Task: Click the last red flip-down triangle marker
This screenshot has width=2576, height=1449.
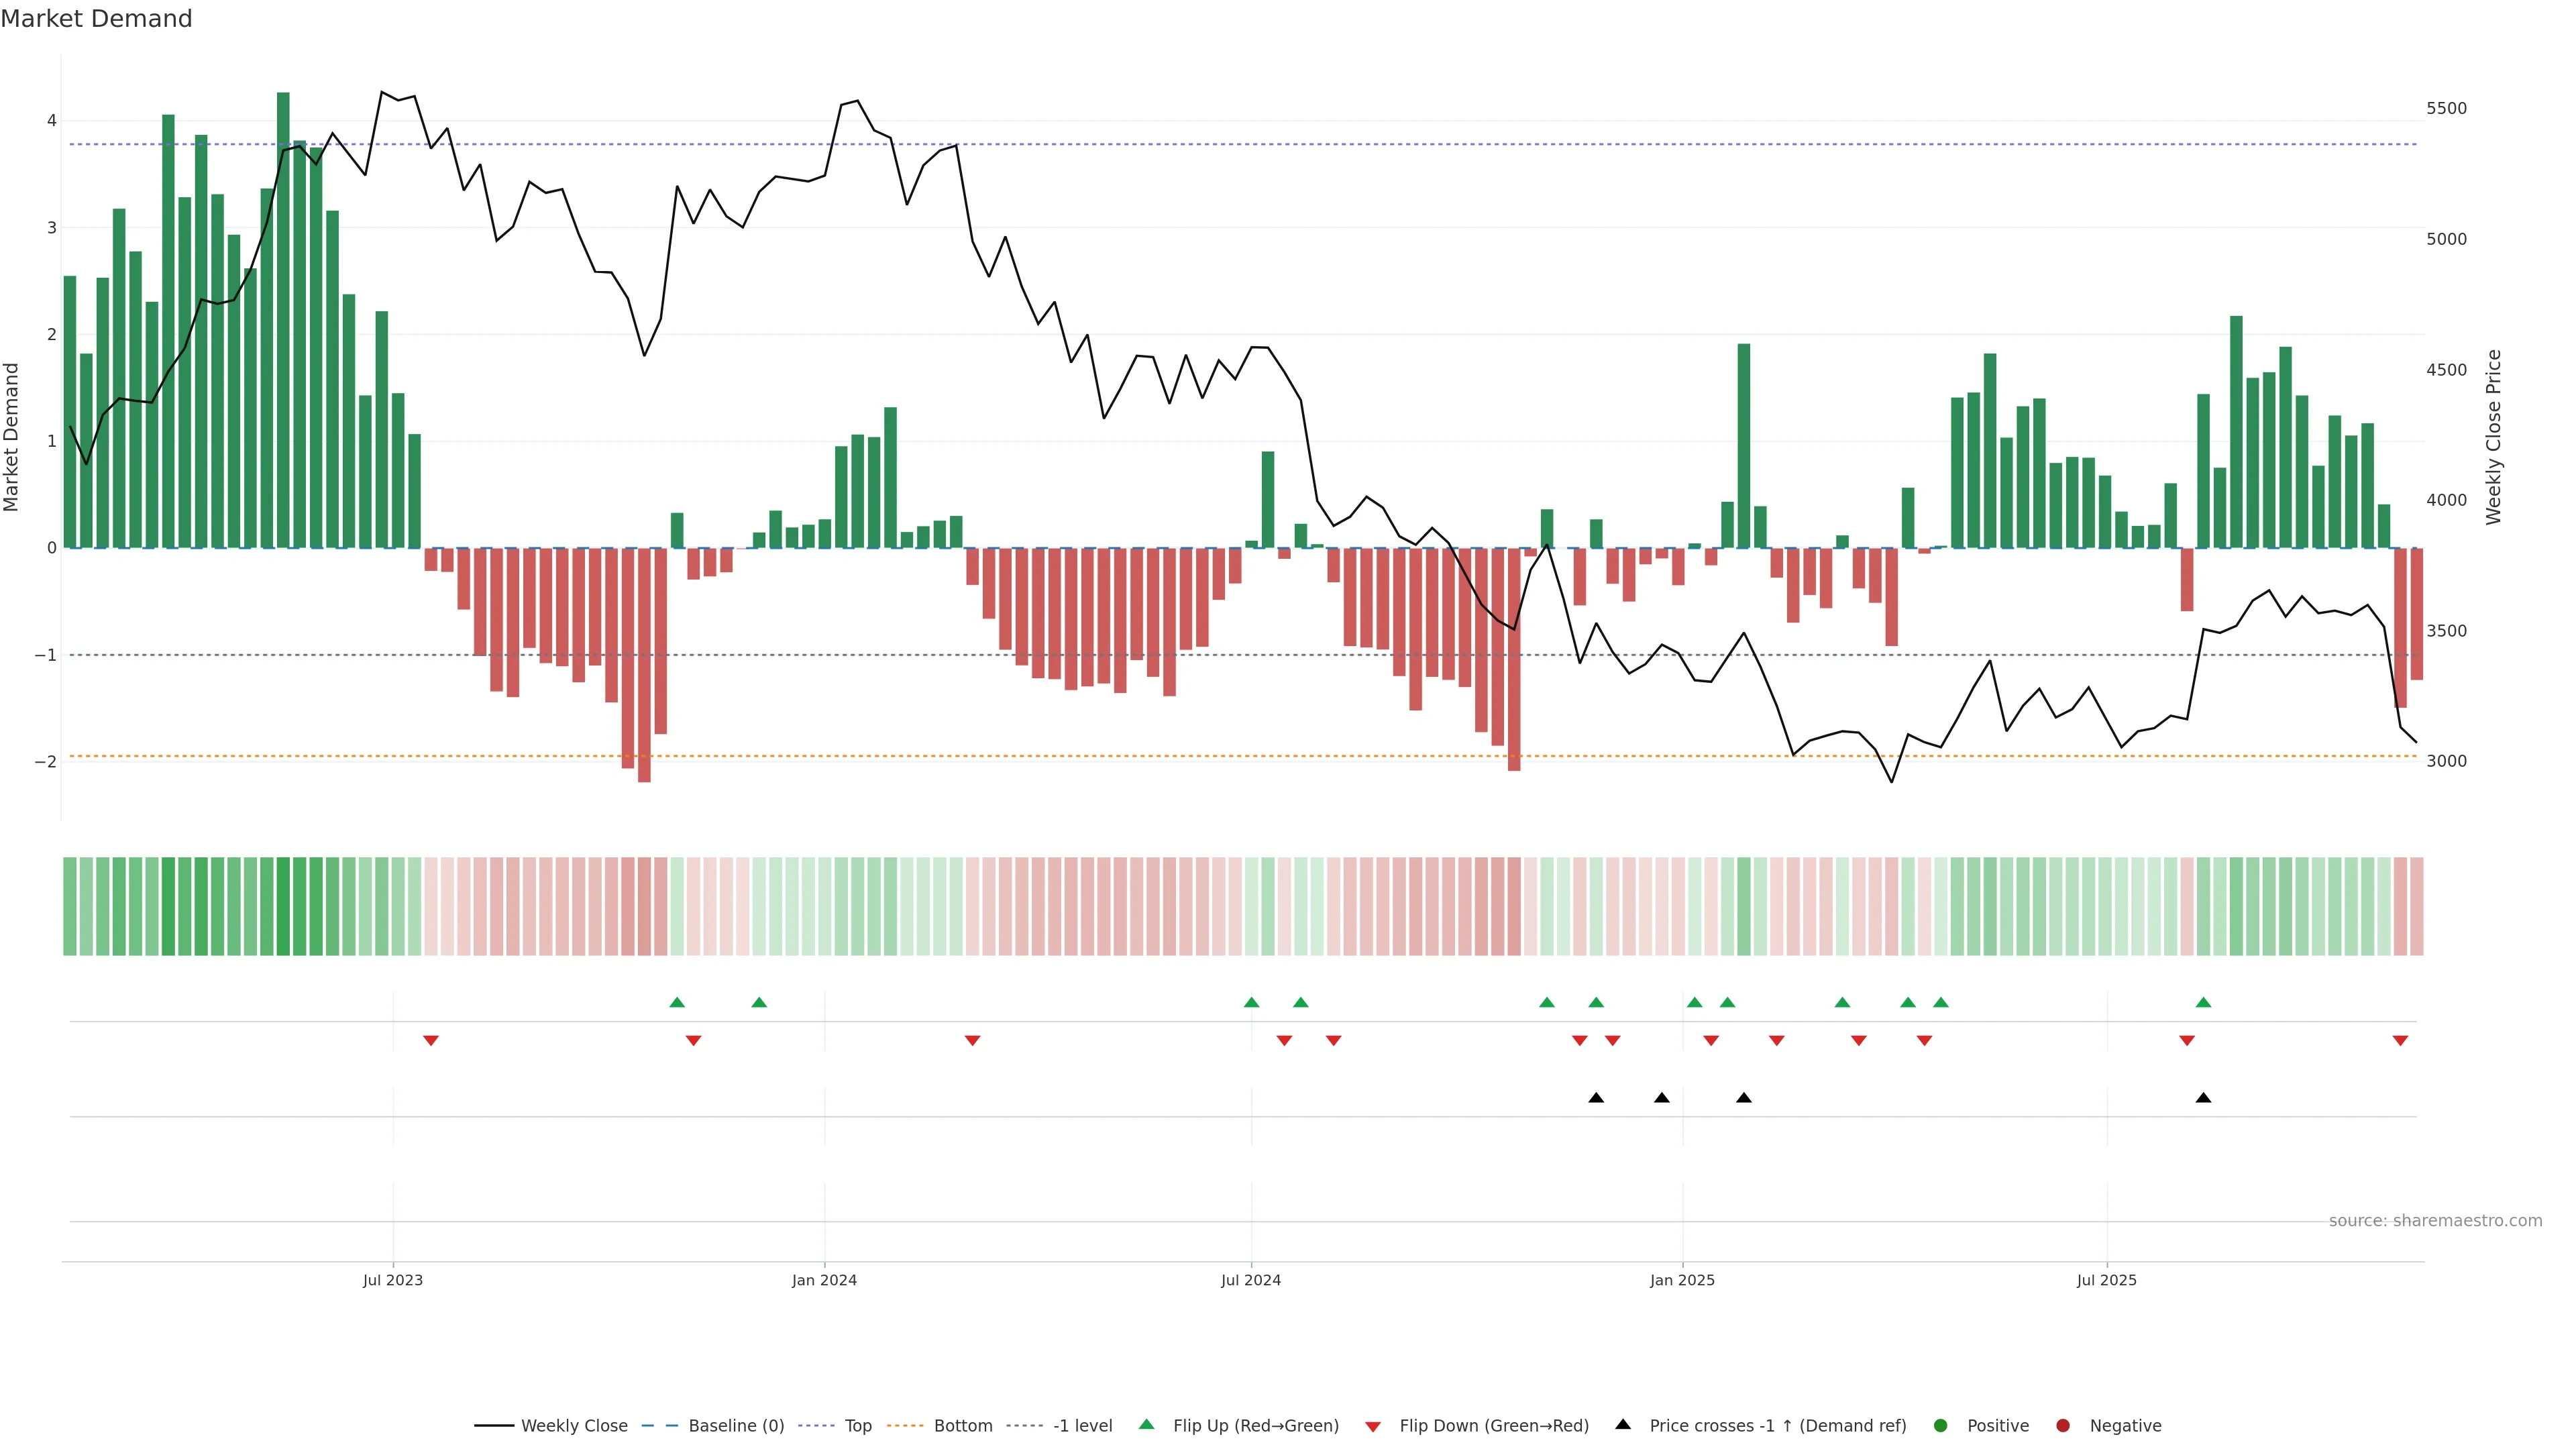Action: tap(2400, 1041)
